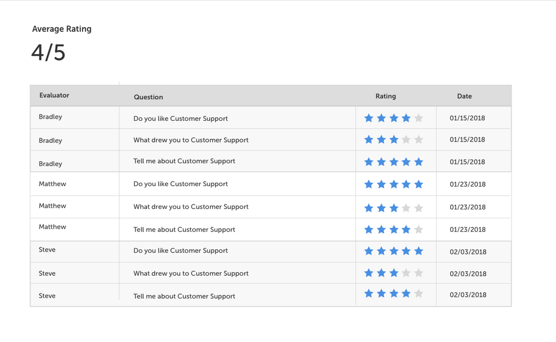The image size is (556, 342).
Task: Click fourth star in Steve's 'Tell me about' row
Action: point(406,294)
